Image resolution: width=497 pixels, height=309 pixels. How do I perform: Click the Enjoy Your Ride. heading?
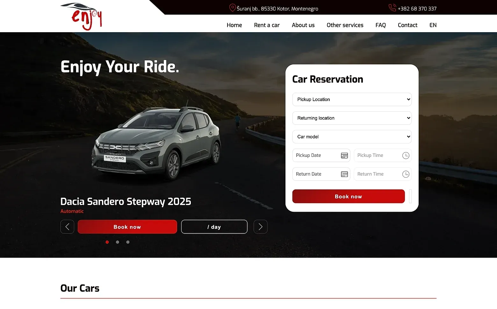(x=120, y=67)
